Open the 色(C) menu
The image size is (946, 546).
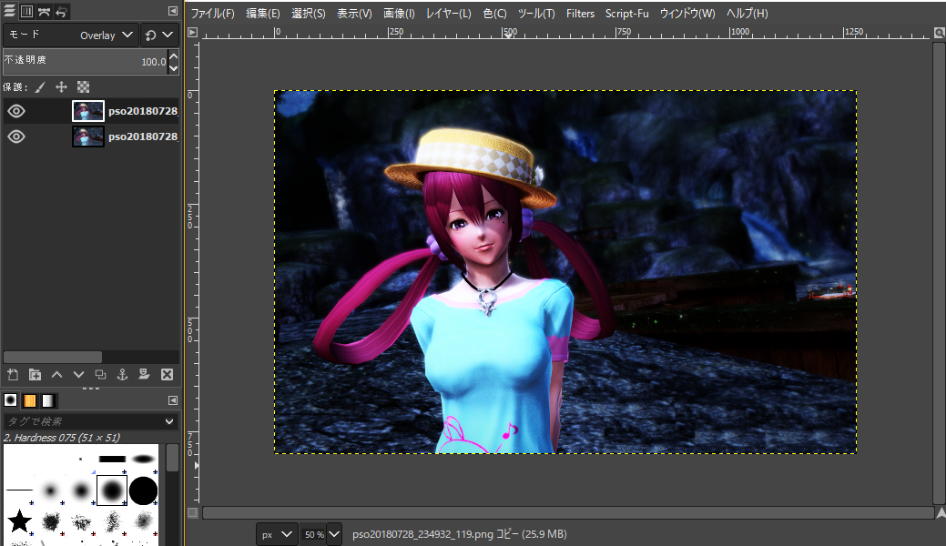(x=494, y=14)
